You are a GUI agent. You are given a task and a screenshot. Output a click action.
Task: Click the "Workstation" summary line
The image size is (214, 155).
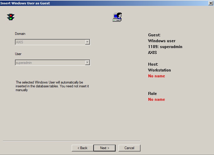[x=160, y=70]
